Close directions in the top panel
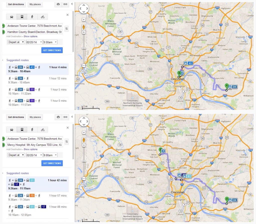 point(67,15)
